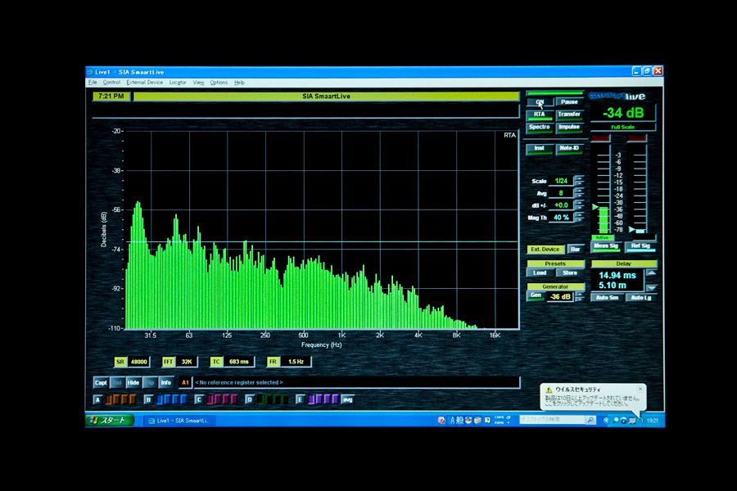Select reference register bank A
The width and height of the screenshot is (737, 491).
pos(97,400)
